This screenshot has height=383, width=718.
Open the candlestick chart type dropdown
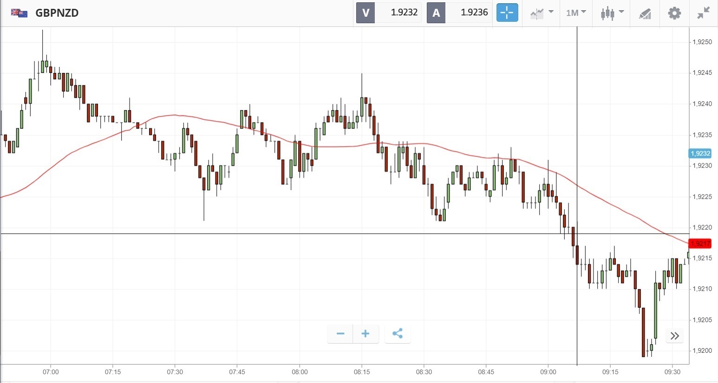coord(611,13)
